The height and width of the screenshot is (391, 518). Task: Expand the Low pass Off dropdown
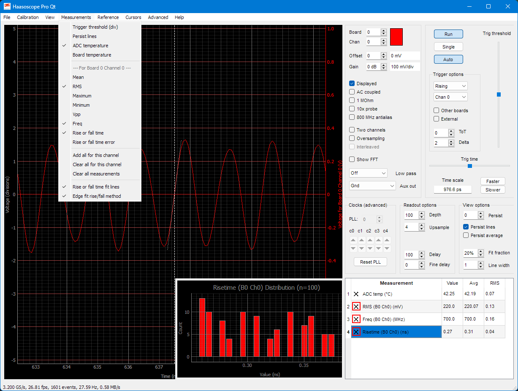pyautogui.click(x=368, y=173)
